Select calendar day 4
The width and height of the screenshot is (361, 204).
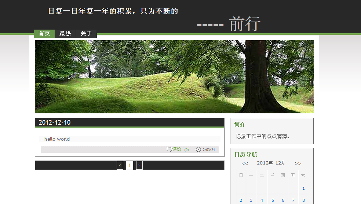coord(262,200)
